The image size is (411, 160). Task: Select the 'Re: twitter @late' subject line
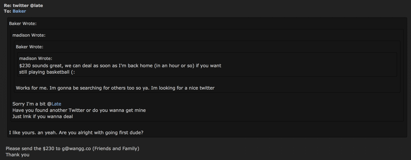click(23, 6)
